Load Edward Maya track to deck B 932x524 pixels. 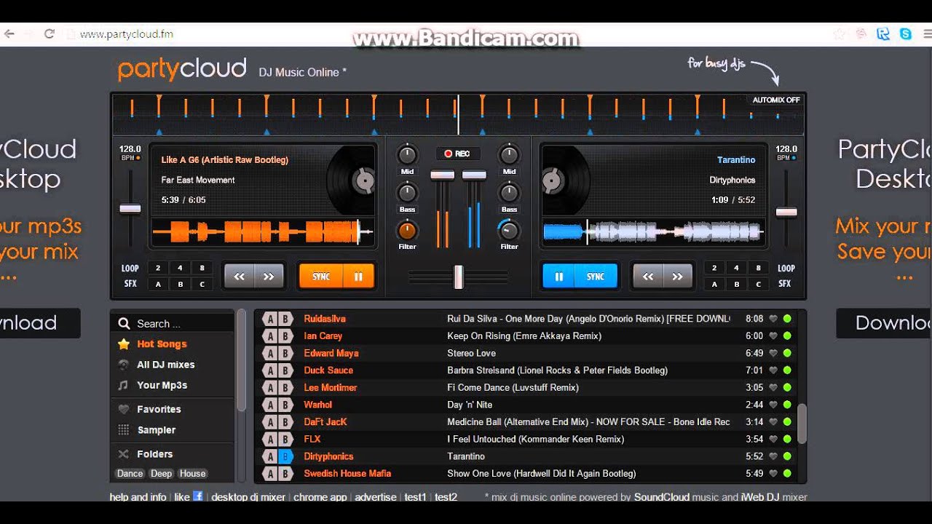[285, 353]
